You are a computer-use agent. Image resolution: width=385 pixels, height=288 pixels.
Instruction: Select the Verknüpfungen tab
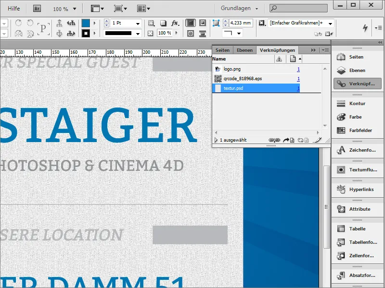[x=278, y=50]
